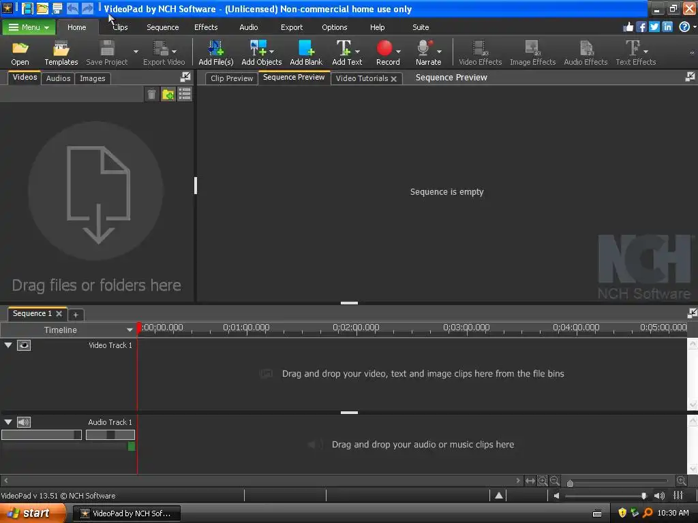Close the Video Tutorials tab
This screenshot has height=523, width=698.
tap(393, 79)
